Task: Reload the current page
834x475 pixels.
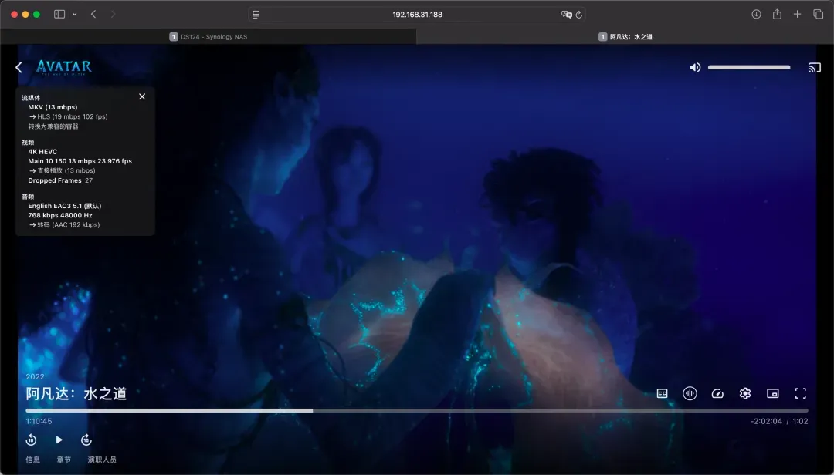Action: (579, 15)
